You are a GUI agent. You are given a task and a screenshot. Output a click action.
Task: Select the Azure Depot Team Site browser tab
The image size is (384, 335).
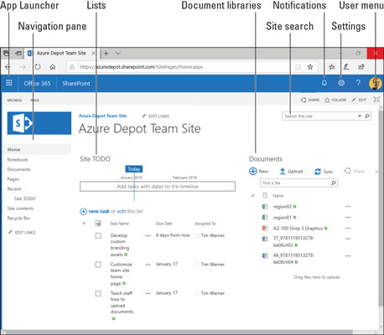[62, 53]
